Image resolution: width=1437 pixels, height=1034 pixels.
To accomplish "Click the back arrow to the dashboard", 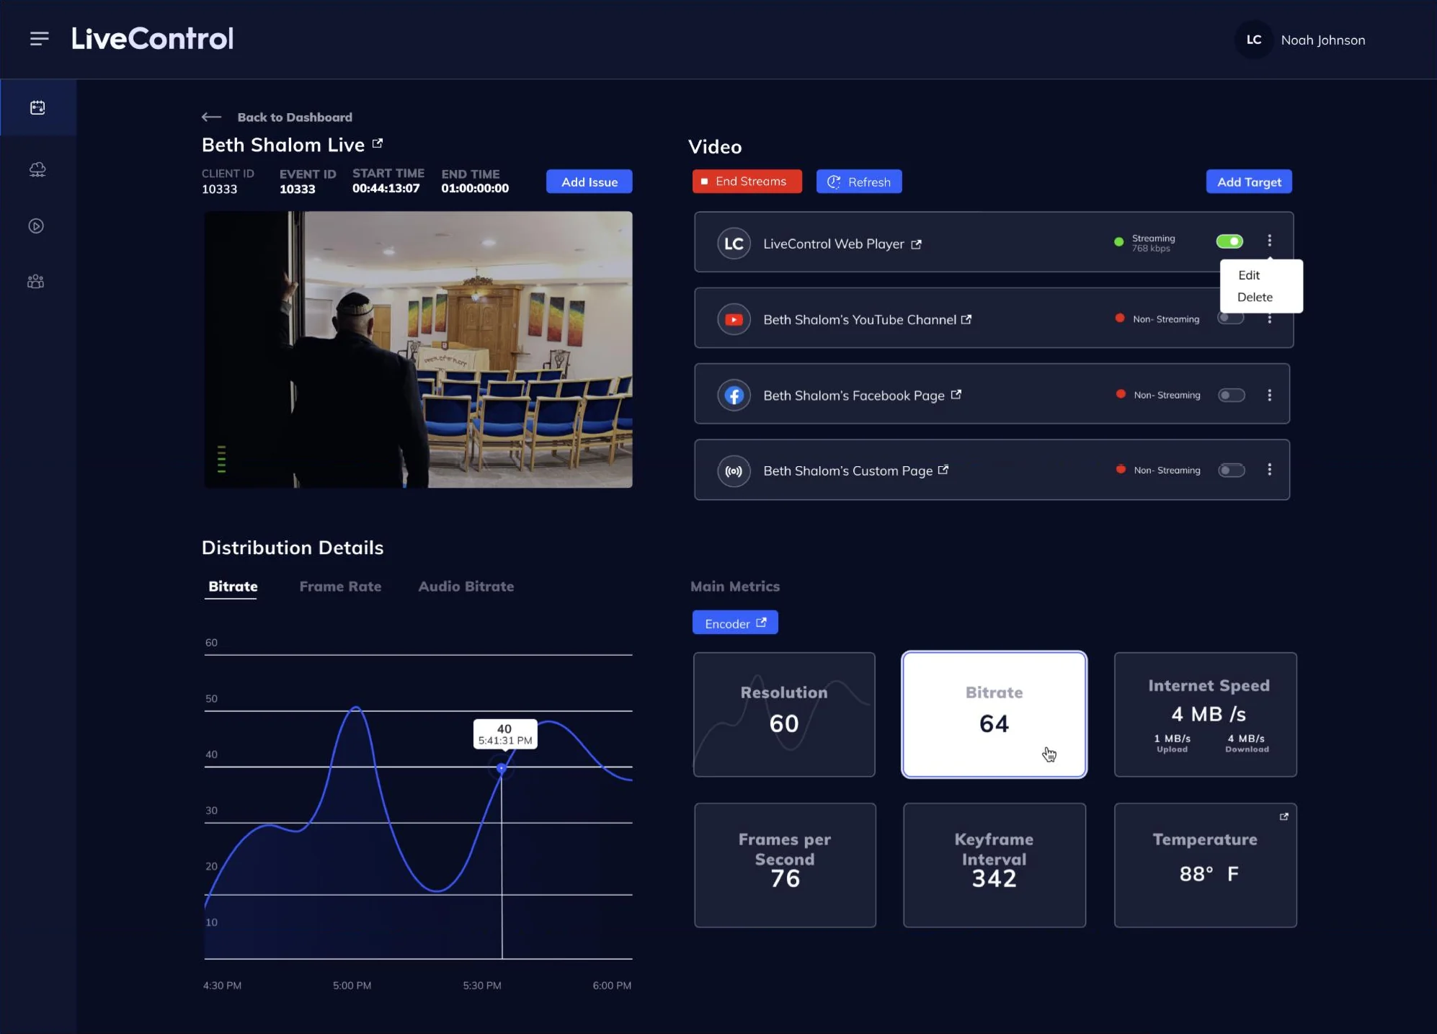I will (x=211, y=117).
